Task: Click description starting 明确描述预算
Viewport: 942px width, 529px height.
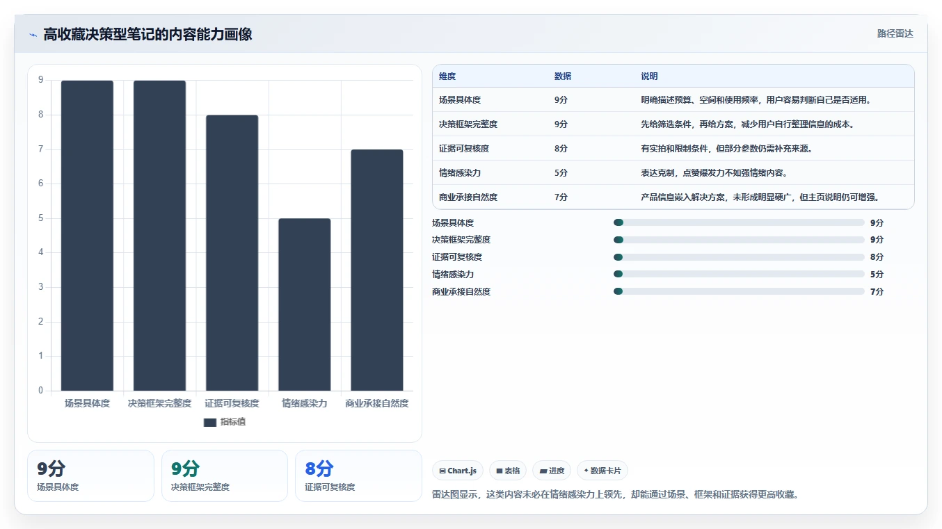Action: coord(756,100)
